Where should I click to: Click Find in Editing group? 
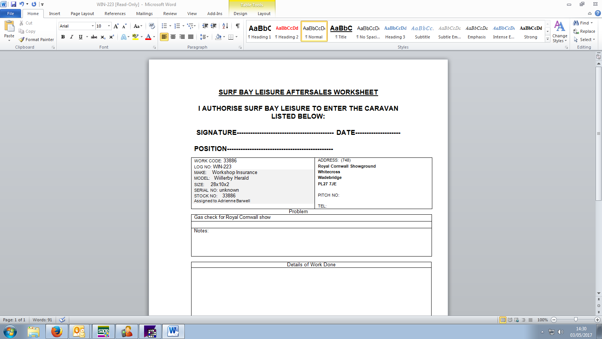[x=582, y=23]
